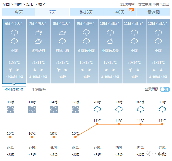Screen dimensions: 172x161
Task: Click the 小雨转多云 weather text
Action: (x=110, y=51)
